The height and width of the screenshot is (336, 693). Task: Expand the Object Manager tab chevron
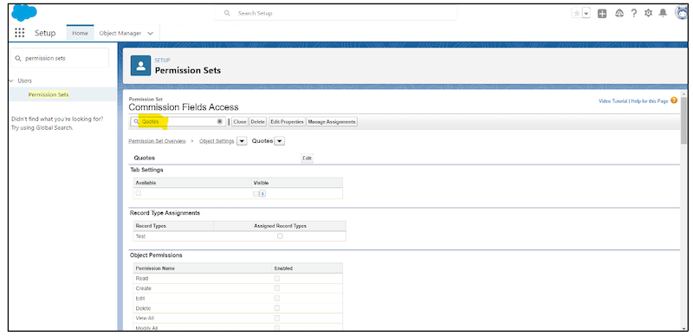point(150,33)
